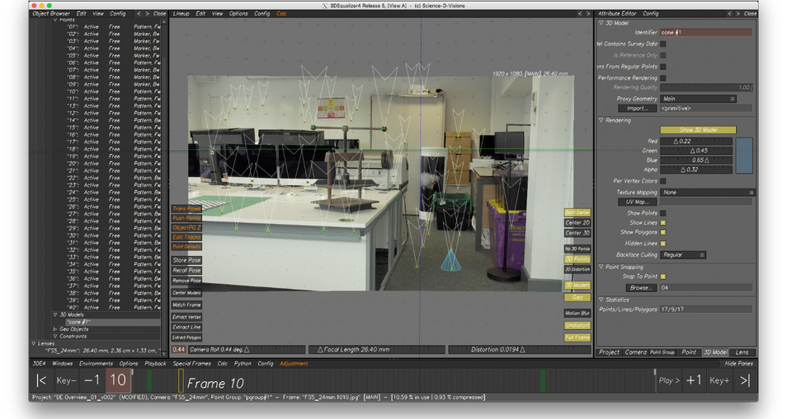Adjust the Red color slider
The image size is (787, 419).
pyautogui.click(x=695, y=142)
